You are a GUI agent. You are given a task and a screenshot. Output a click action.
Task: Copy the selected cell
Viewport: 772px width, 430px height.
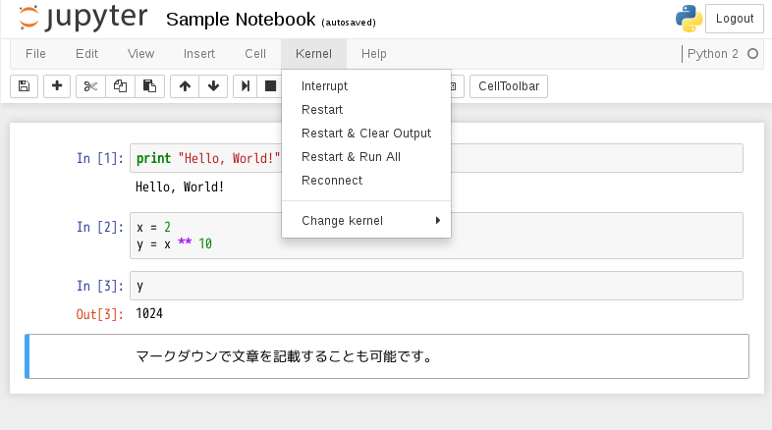120,86
